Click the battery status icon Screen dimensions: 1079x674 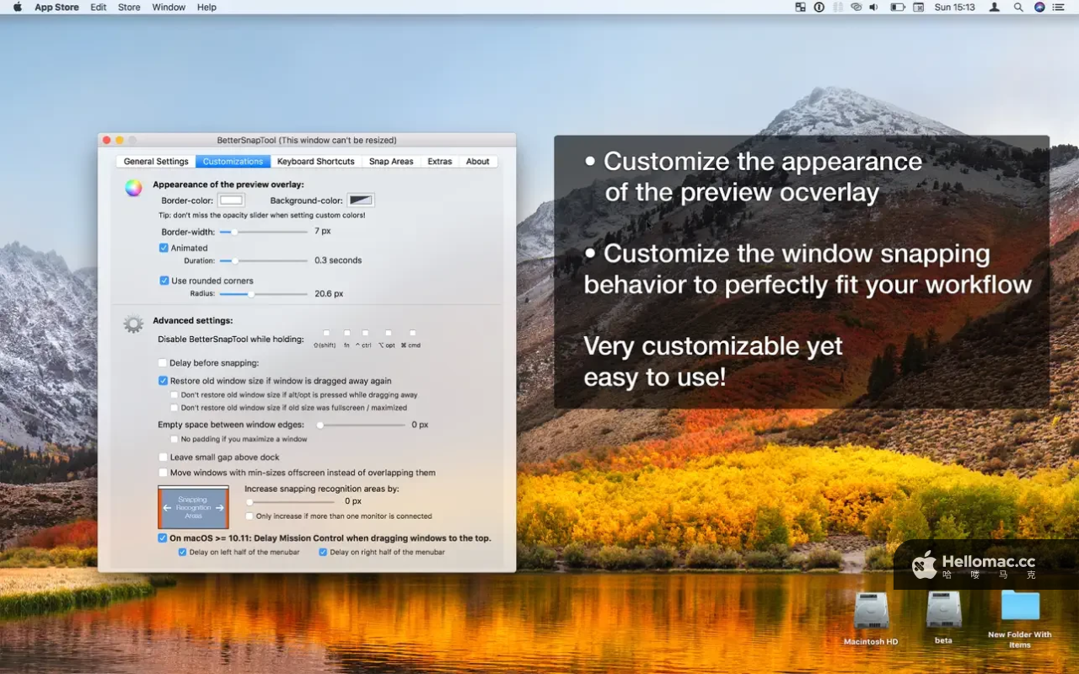point(897,7)
